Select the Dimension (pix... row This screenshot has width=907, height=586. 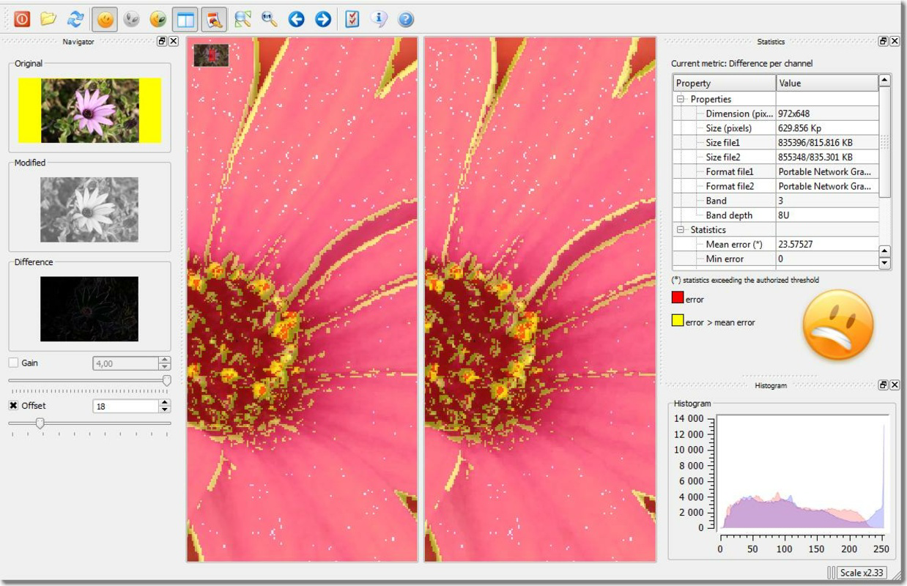(x=776, y=114)
